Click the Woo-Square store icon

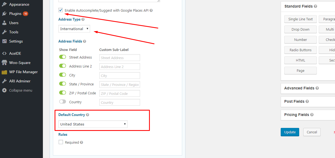(x=4, y=63)
